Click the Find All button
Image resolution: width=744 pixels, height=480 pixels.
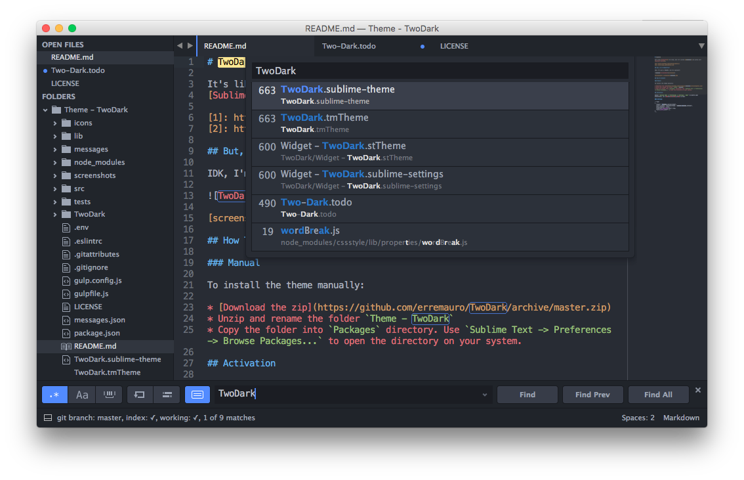click(658, 395)
